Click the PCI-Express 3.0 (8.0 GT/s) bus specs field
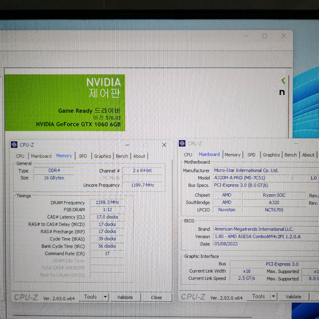The image size is (319, 319). coord(266,185)
